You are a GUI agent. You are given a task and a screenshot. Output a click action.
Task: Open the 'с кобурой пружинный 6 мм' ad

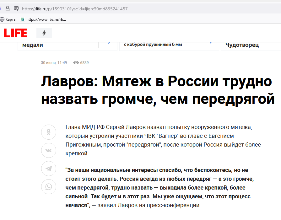coord(169,46)
